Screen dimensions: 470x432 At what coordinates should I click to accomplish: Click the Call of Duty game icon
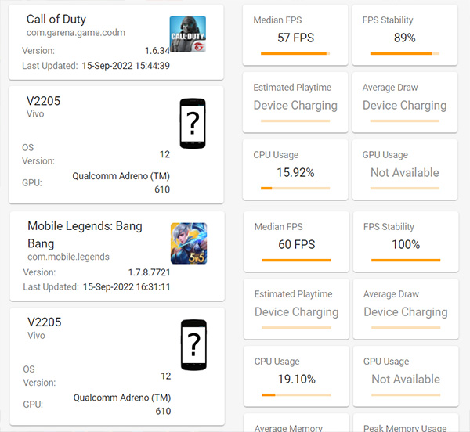click(188, 34)
